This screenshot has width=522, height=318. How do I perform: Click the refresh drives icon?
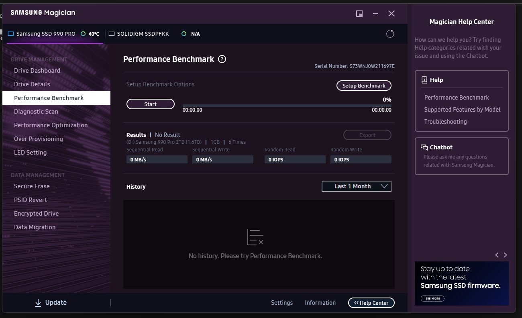coord(390,34)
